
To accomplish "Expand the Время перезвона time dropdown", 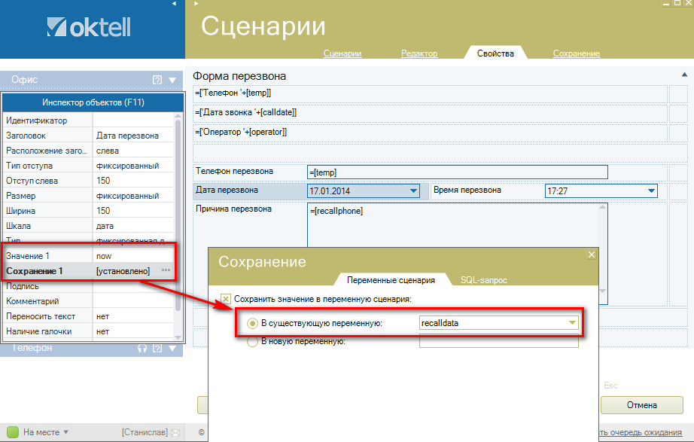I will (x=651, y=191).
